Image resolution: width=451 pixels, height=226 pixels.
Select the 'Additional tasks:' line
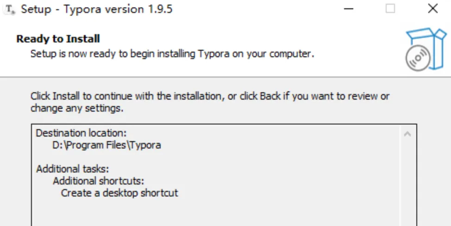pyautogui.click(x=72, y=168)
